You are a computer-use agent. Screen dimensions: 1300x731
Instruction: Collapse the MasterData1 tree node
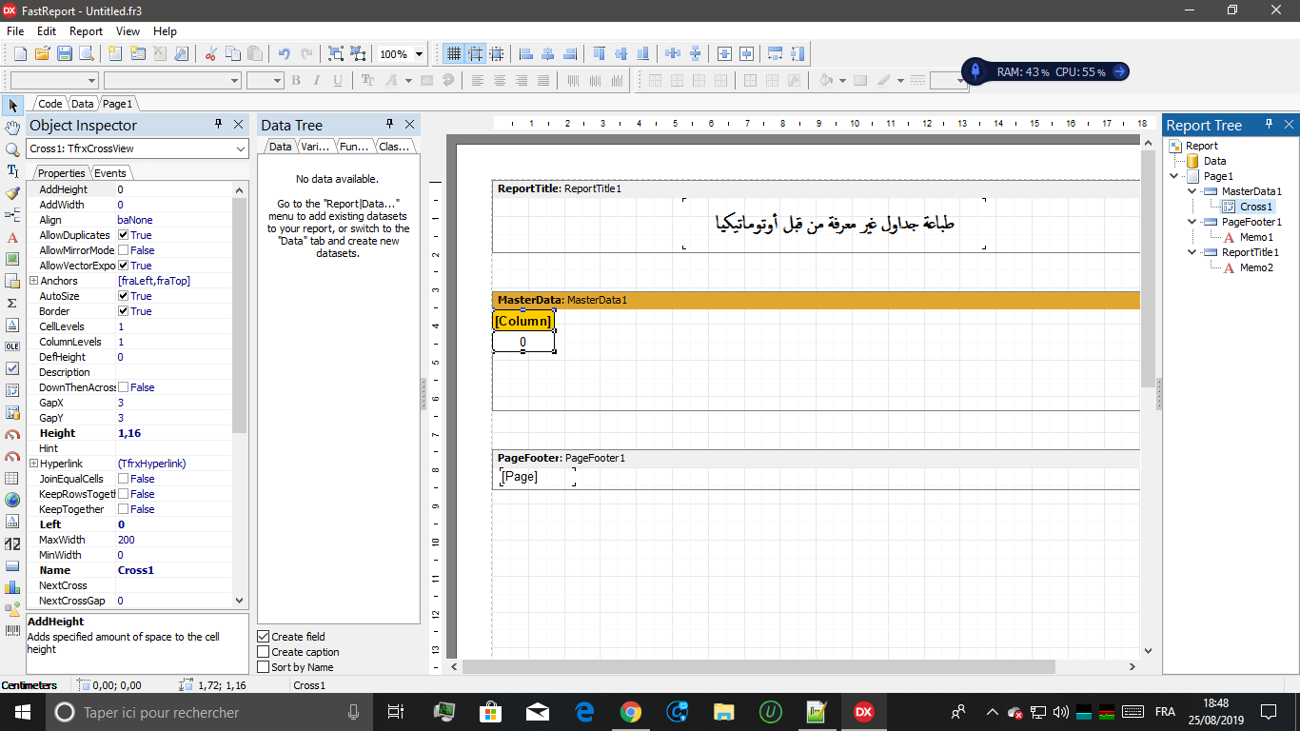(1193, 191)
